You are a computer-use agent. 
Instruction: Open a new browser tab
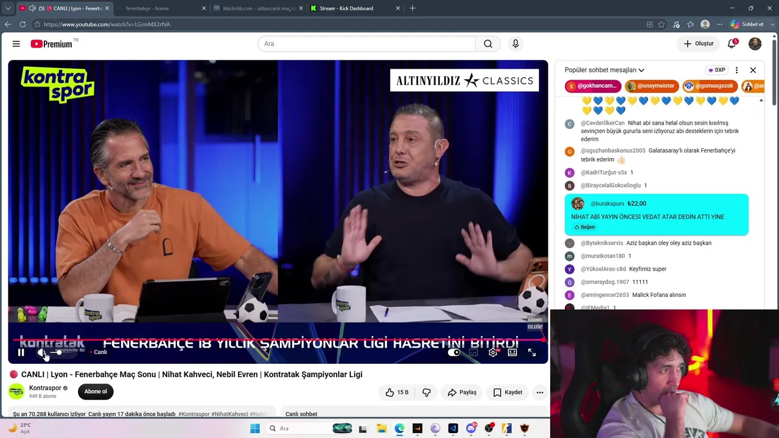click(x=413, y=9)
